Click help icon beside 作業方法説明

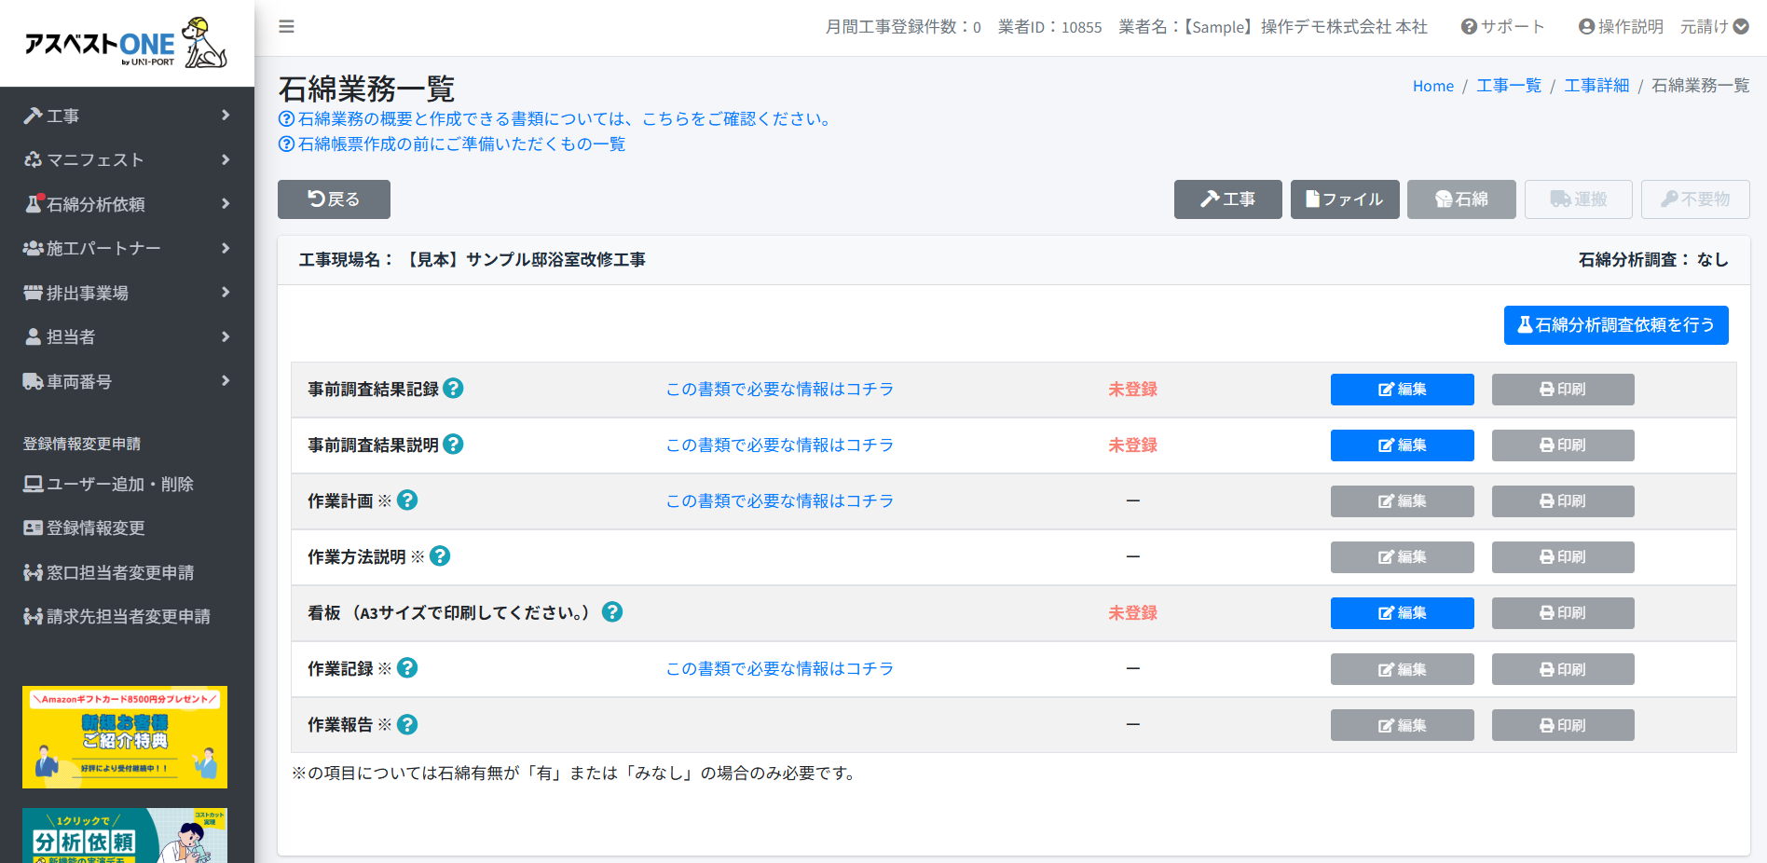[x=440, y=556]
